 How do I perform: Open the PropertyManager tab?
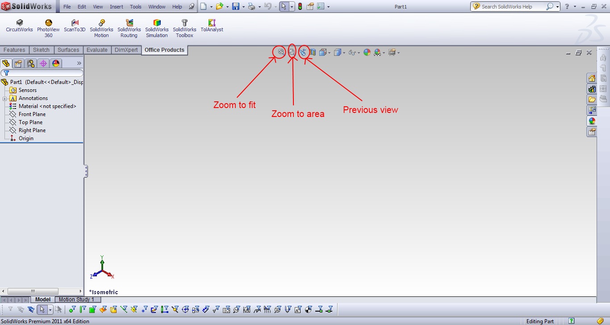(18, 63)
